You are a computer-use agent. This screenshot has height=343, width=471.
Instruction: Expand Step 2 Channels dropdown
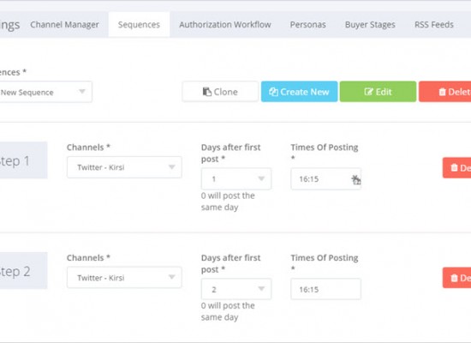tap(124, 278)
